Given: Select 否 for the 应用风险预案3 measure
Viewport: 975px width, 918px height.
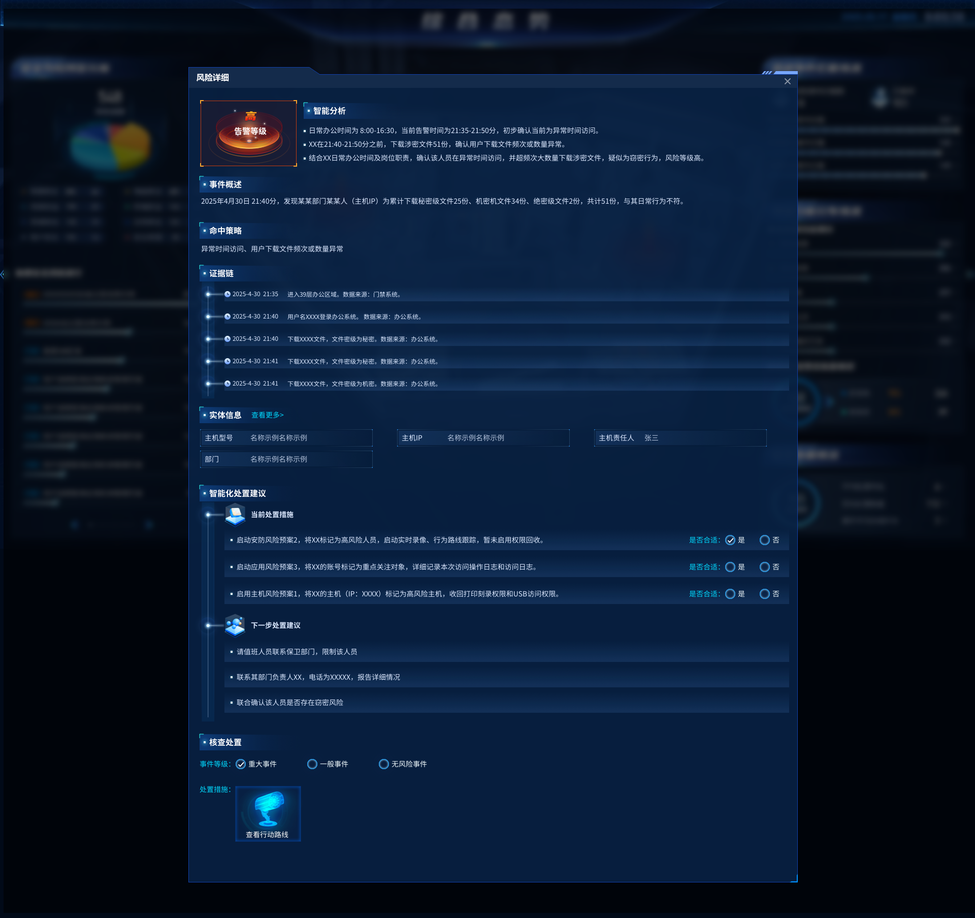Looking at the screenshot, I should [x=764, y=567].
